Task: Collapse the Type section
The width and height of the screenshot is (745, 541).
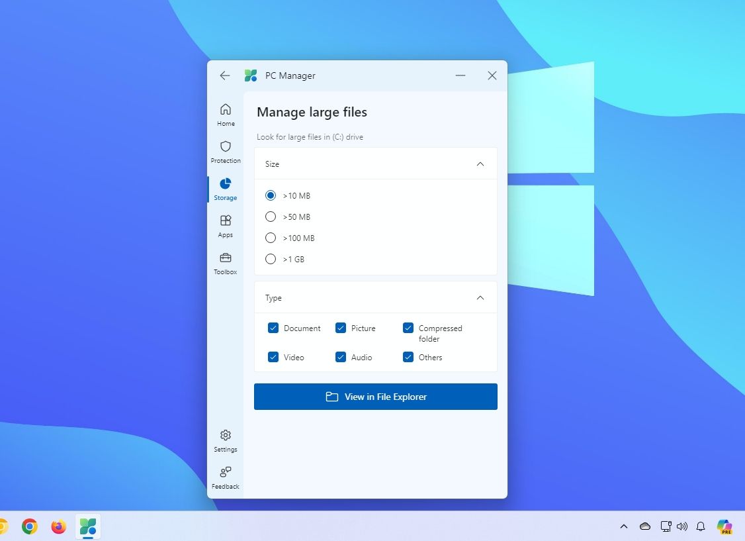Action: pyautogui.click(x=480, y=297)
